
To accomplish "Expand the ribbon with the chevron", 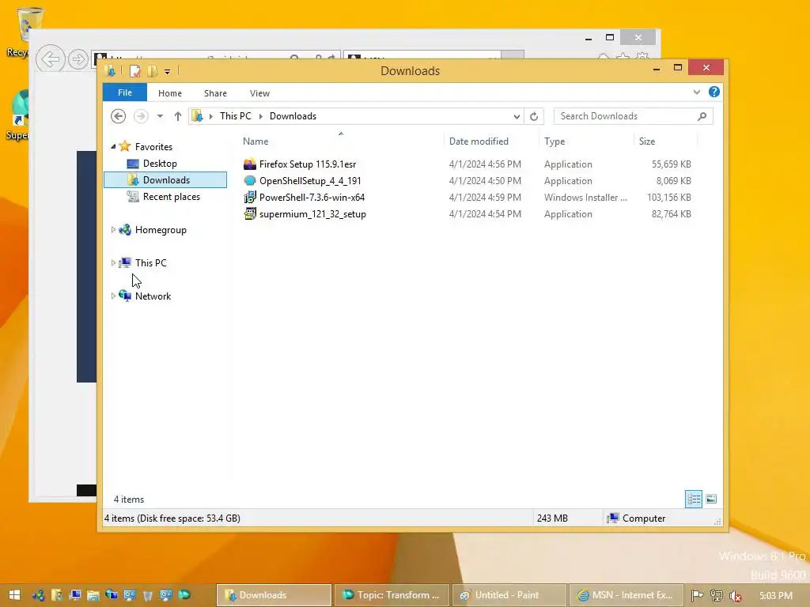I will [697, 92].
